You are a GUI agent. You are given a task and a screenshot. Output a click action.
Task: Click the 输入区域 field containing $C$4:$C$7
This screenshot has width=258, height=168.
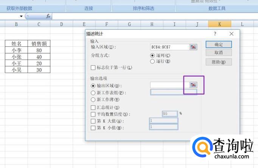click(169, 47)
